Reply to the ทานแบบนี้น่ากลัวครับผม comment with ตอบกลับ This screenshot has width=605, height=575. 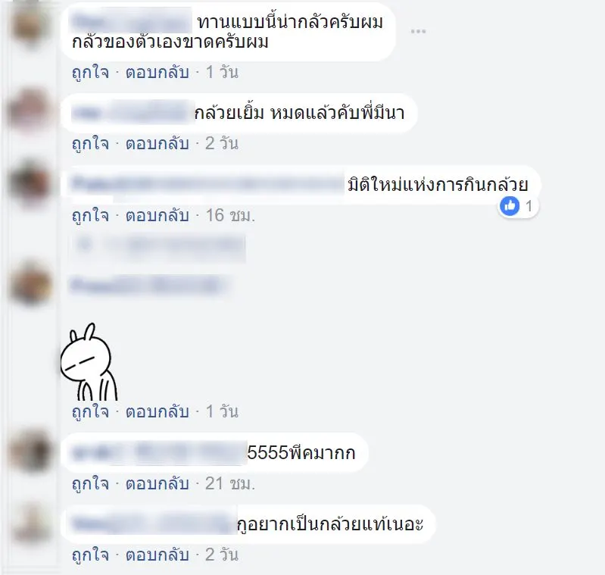(x=157, y=73)
